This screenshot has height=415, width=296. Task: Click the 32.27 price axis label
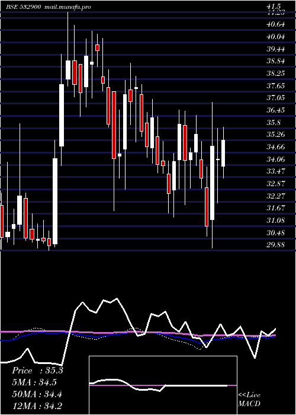(x=276, y=196)
